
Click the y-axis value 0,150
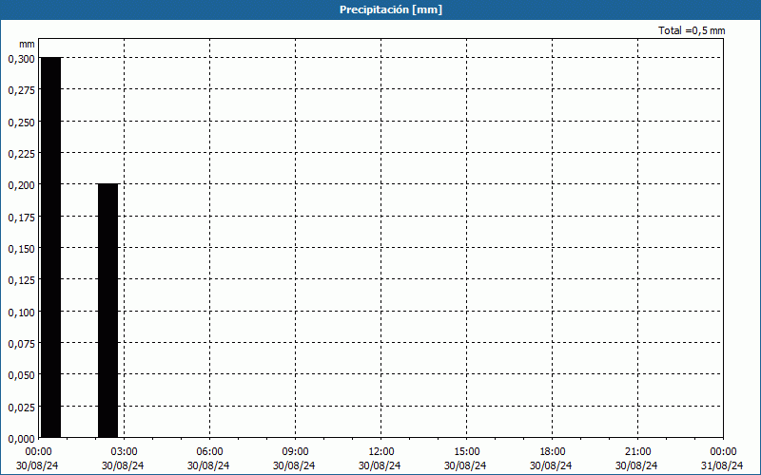21,249
